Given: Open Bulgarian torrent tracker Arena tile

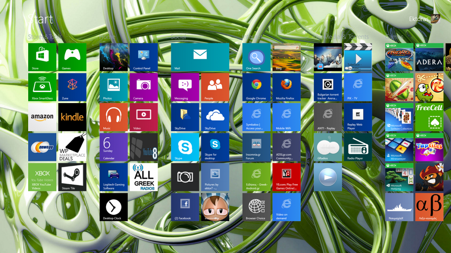Looking at the screenshot, I should 328,87.
